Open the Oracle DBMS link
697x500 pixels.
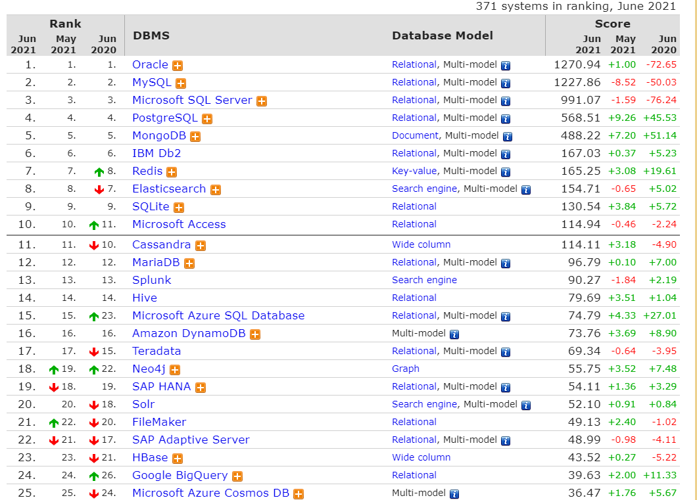point(150,65)
